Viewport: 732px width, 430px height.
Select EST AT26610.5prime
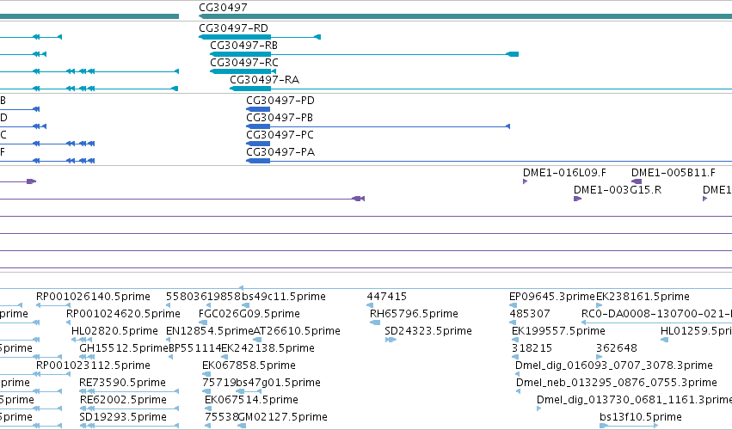coord(297,331)
